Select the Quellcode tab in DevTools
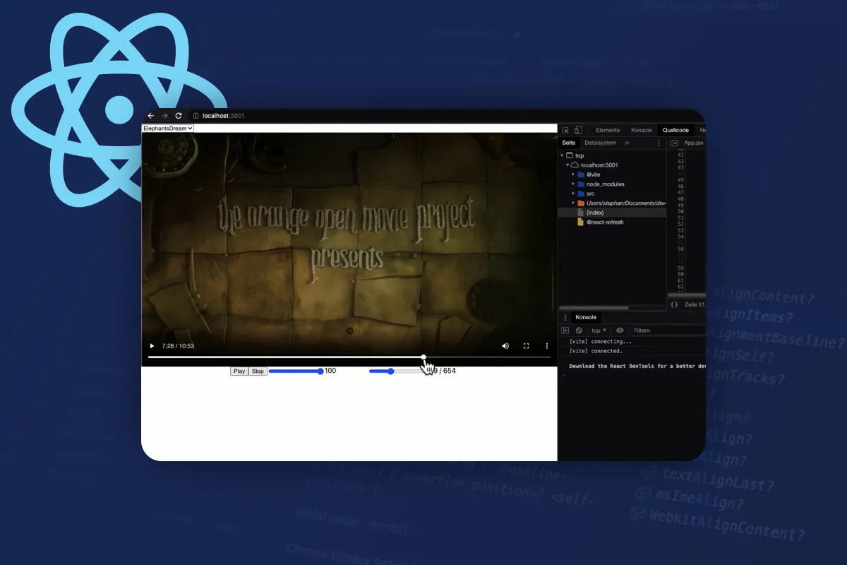This screenshot has height=565, width=847. 675,130
